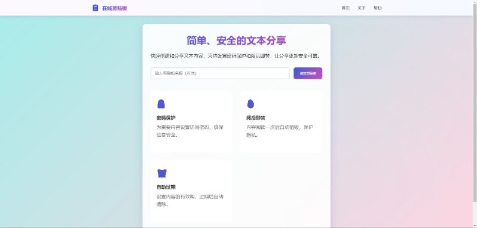Open the 在线剪贴板 site title link
The width and height of the screenshot is (477, 228).
(114, 8)
